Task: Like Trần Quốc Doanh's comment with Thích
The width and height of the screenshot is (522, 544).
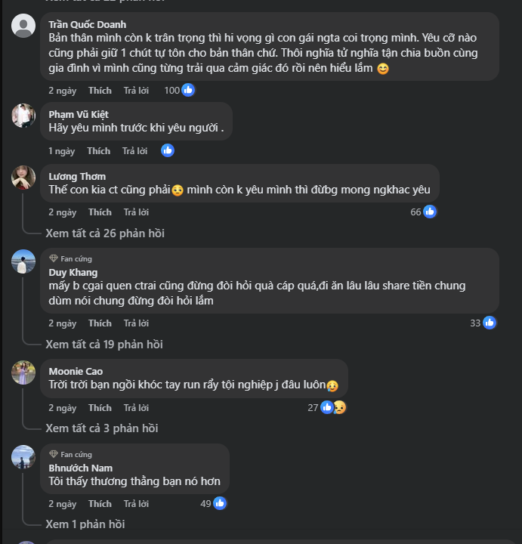Action: 100,91
